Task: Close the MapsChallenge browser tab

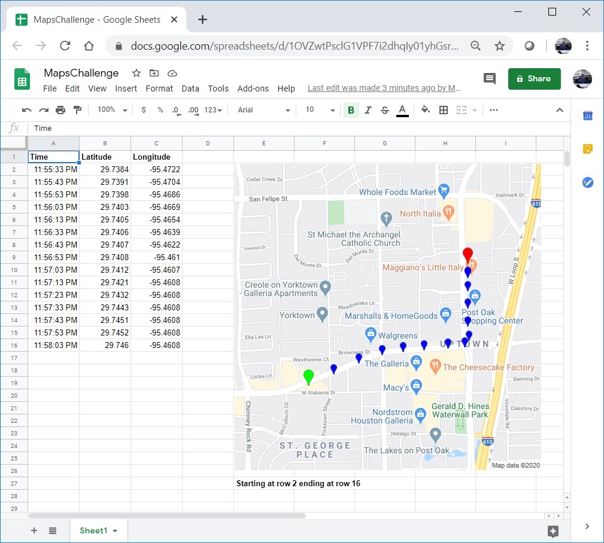Action: pos(174,20)
